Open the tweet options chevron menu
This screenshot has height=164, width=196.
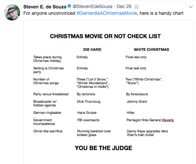(191, 7)
